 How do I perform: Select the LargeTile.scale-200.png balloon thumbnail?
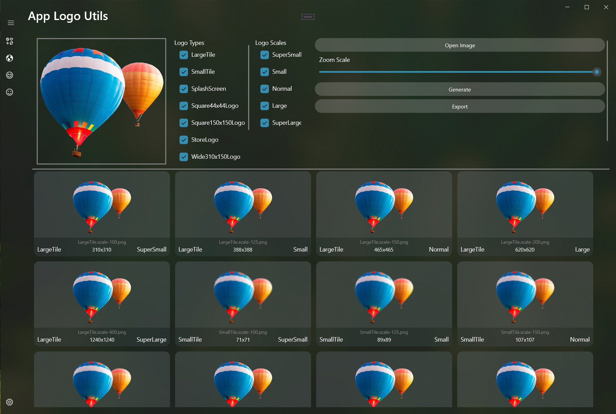coord(525,207)
